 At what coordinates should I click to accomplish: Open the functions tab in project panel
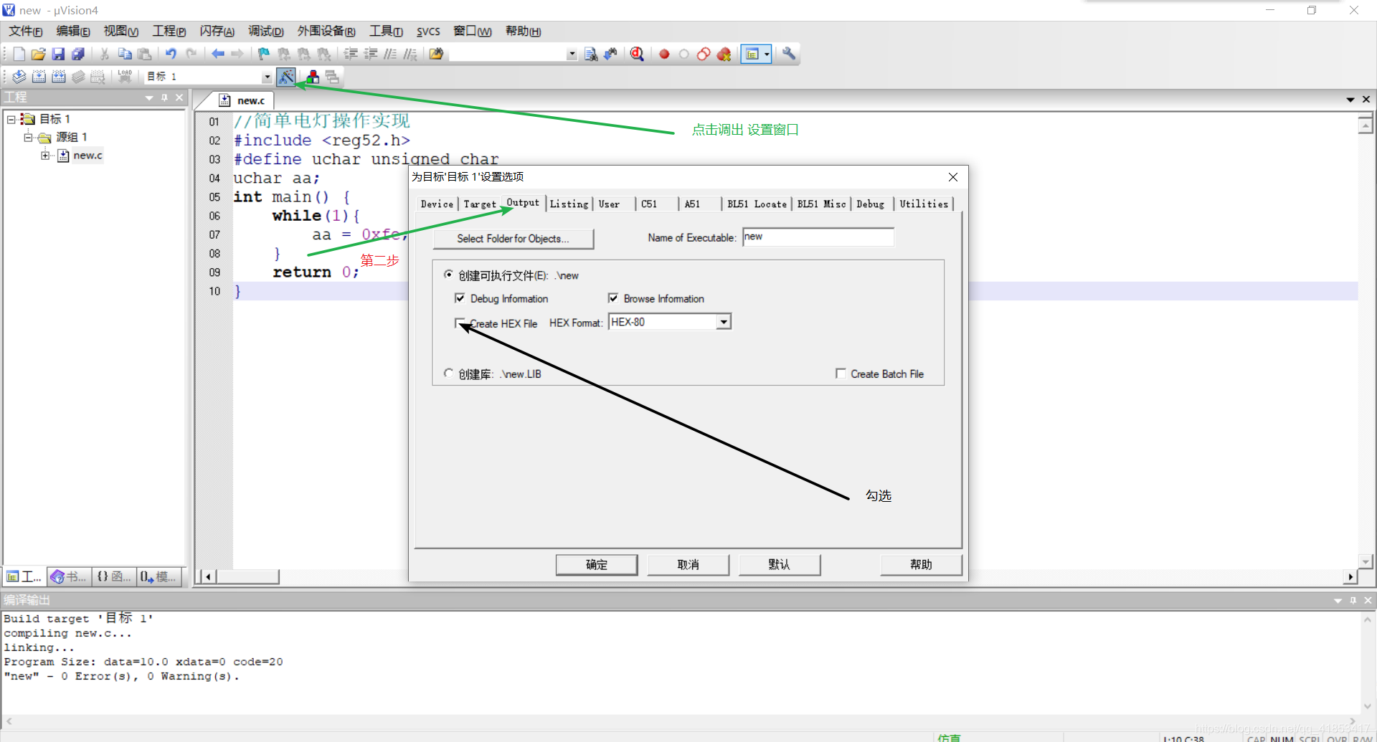(114, 576)
